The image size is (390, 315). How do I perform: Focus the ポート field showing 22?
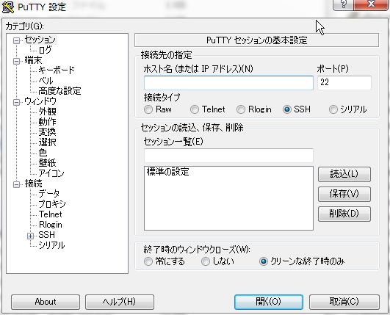[x=344, y=83]
